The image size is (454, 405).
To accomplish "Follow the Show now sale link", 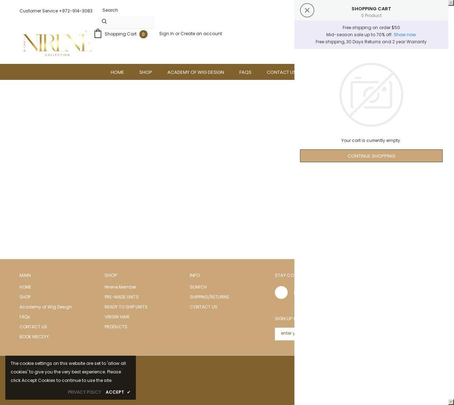I will pyautogui.click(x=405, y=35).
